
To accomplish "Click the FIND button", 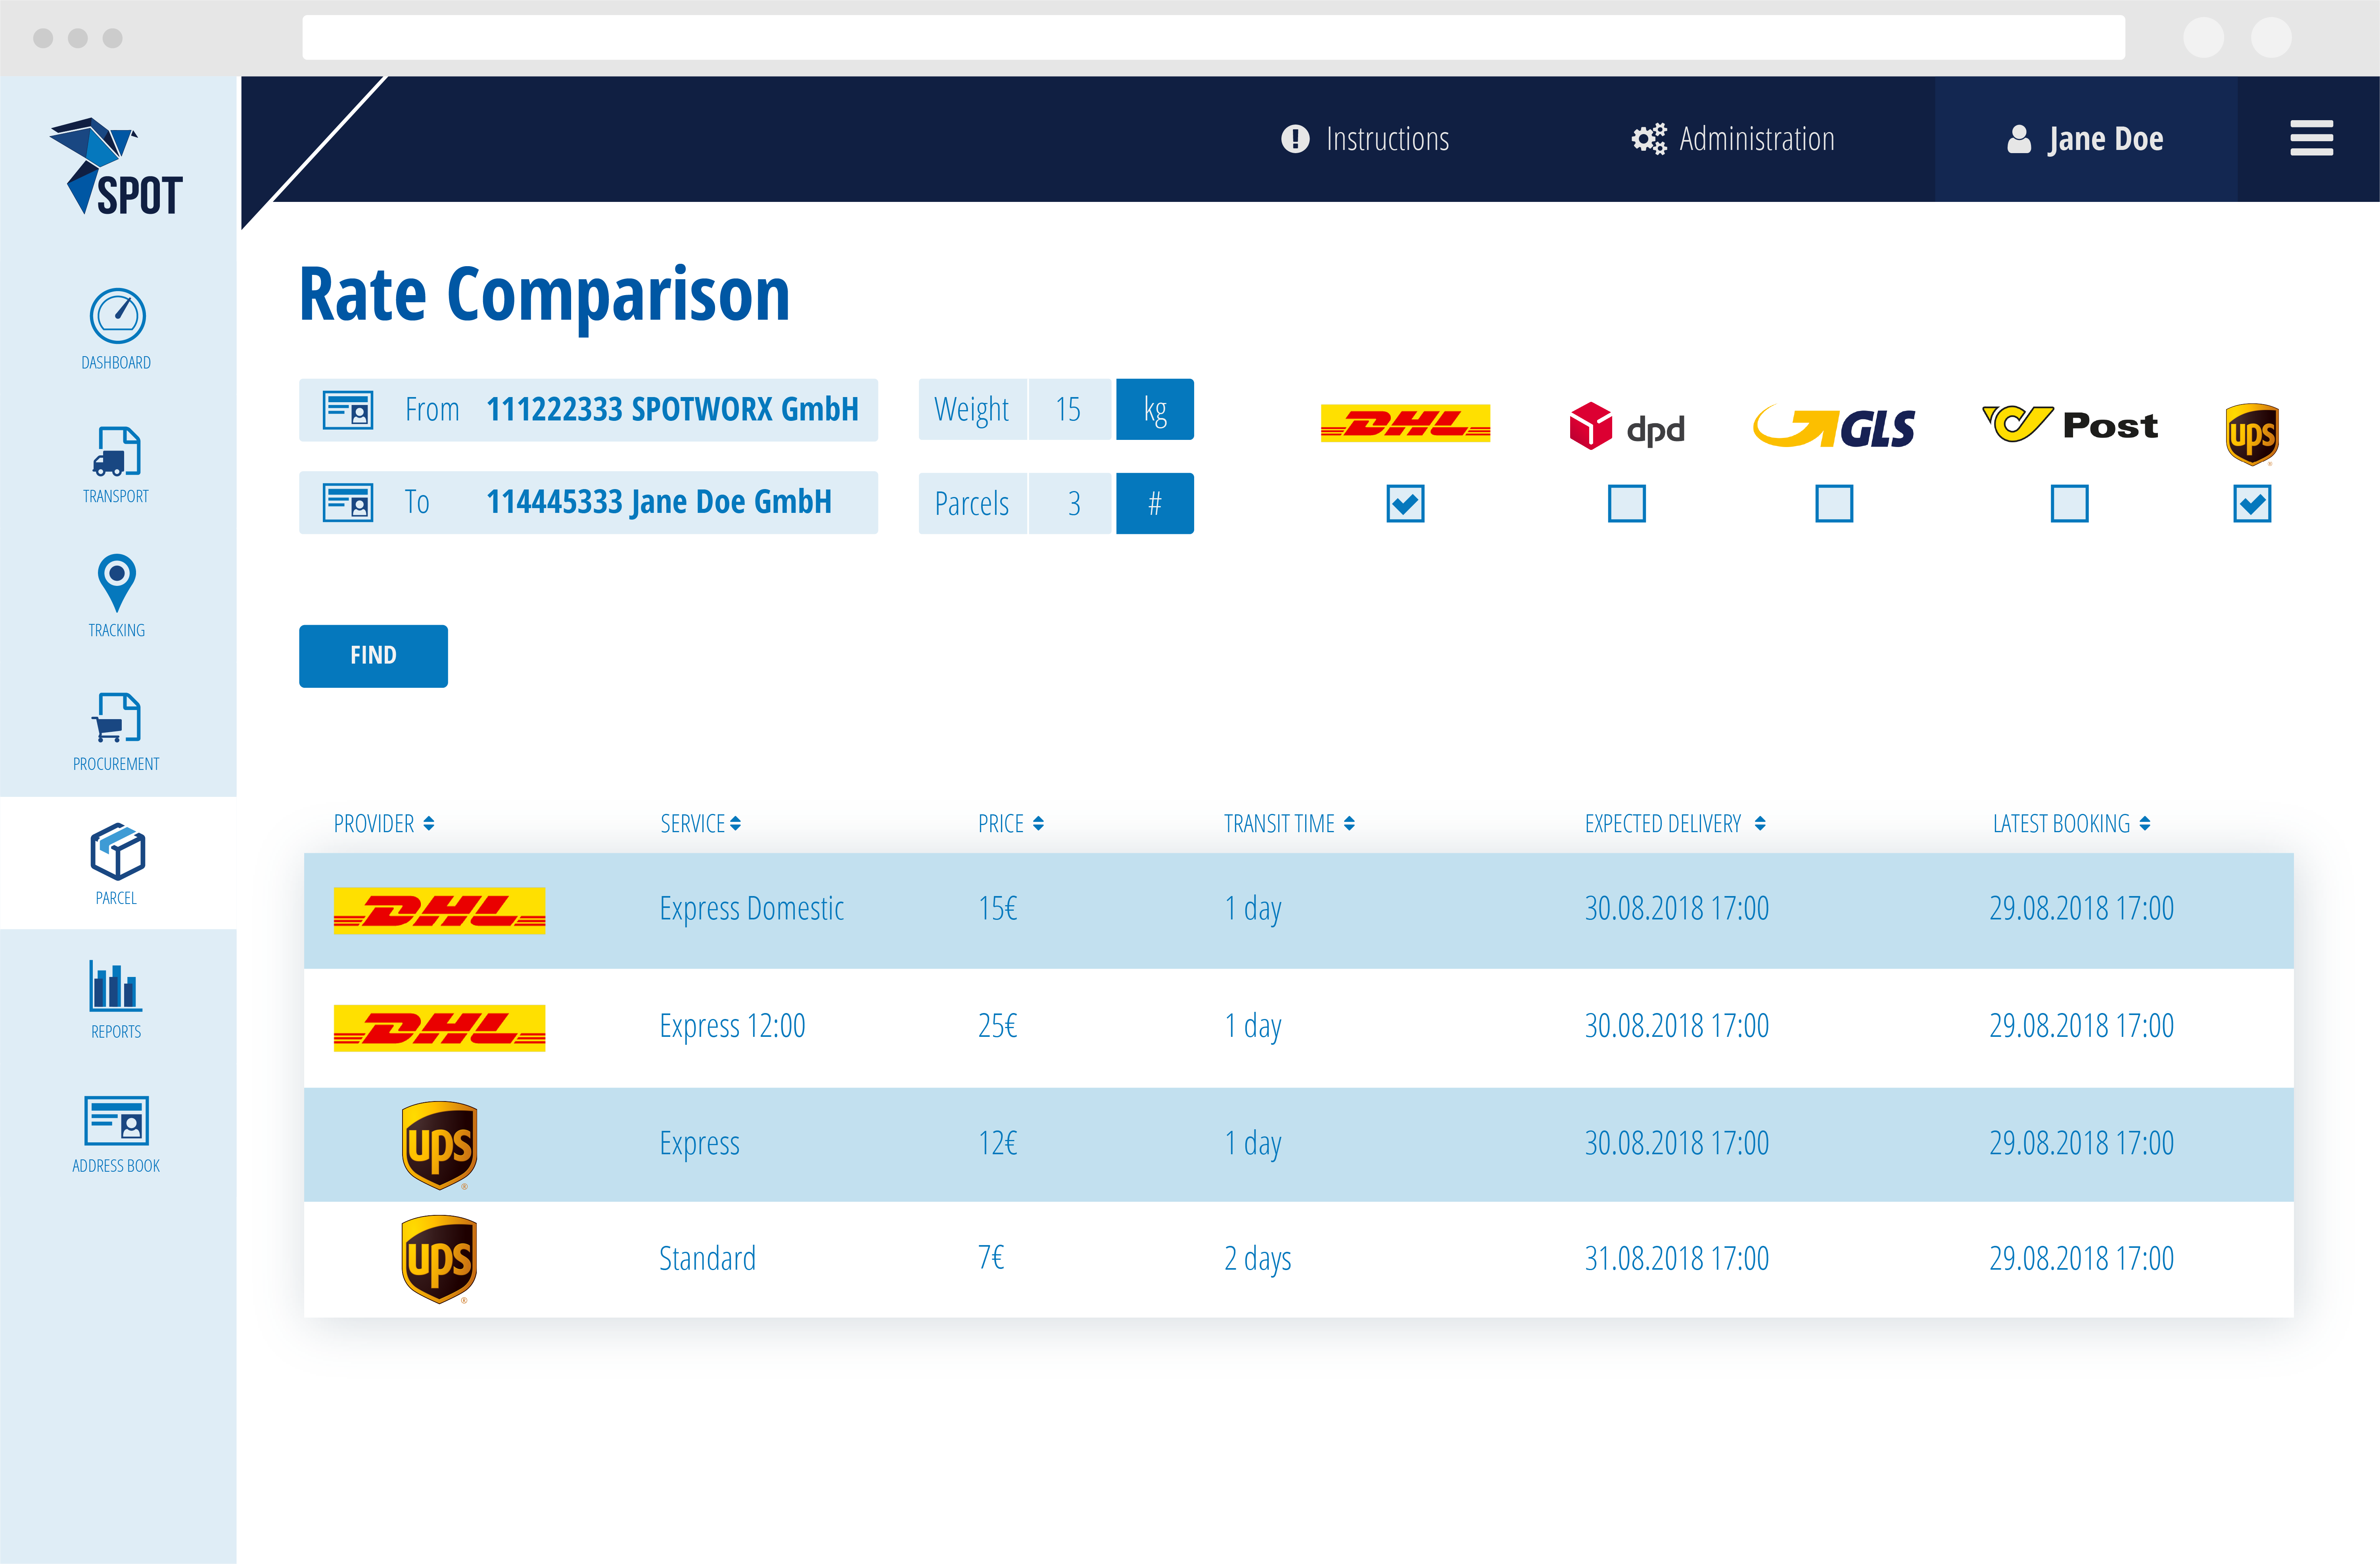I will (373, 656).
